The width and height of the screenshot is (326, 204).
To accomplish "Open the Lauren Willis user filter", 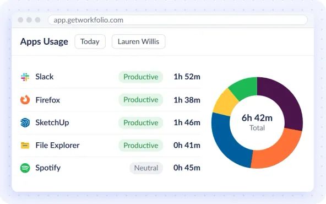I will tap(138, 42).
